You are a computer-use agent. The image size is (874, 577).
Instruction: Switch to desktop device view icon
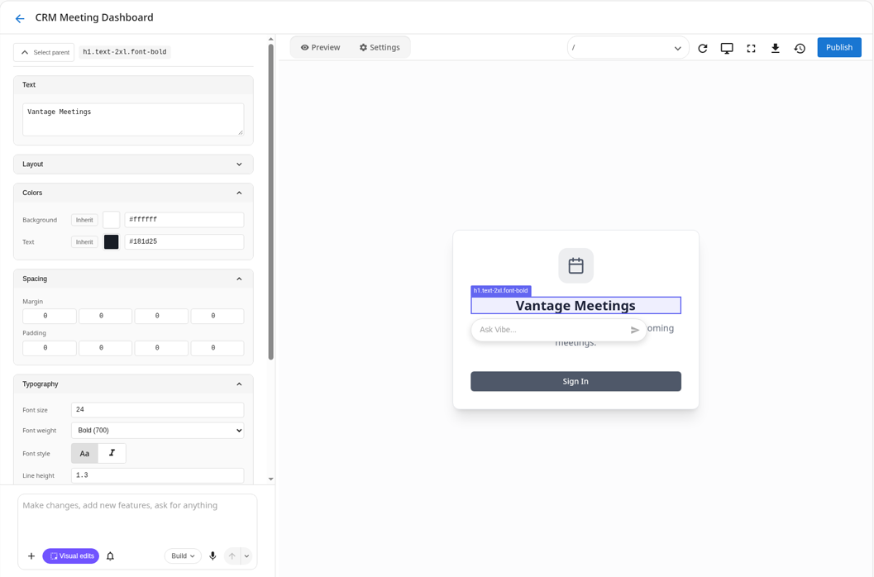point(727,48)
